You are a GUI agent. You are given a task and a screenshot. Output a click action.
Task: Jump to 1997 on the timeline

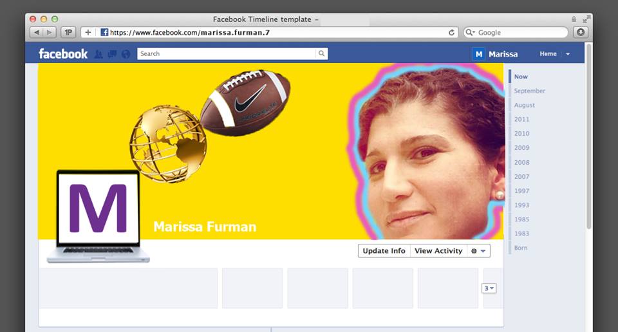pos(521,191)
